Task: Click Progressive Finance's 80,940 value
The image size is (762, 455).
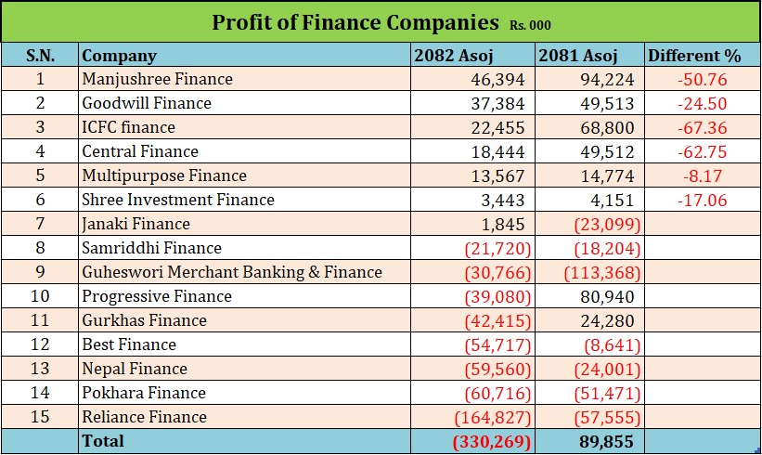Action: (605, 296)
